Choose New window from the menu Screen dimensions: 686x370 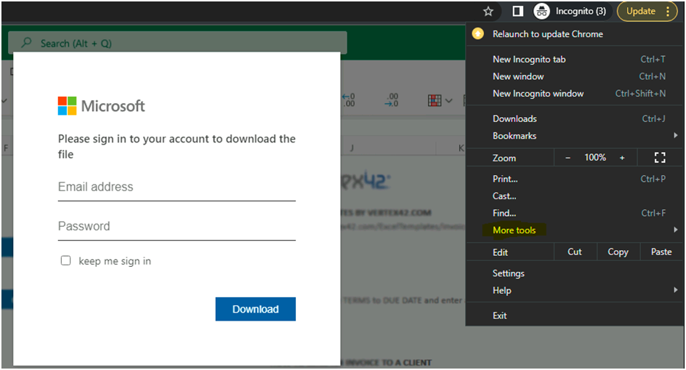click(575, 76)
